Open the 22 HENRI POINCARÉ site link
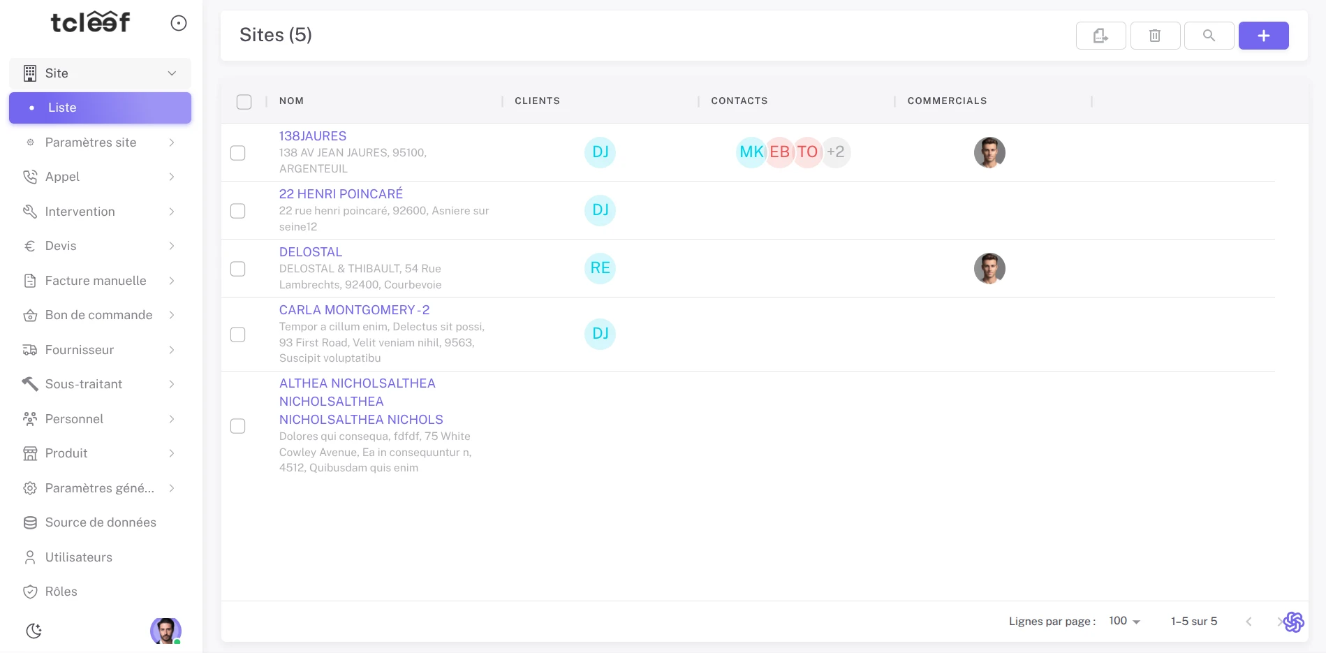Screen dimensions: 1326x653 pyautogui.click(x=341, y=194)
